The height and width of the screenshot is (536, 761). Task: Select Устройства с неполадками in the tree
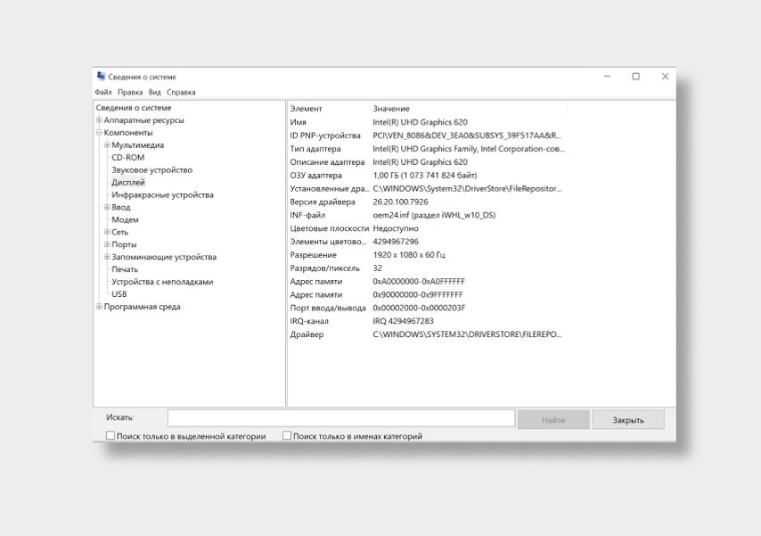tap(162, 282)
